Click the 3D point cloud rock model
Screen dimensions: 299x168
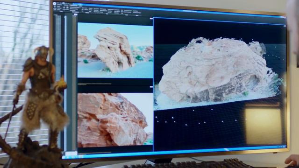(219, 73)
